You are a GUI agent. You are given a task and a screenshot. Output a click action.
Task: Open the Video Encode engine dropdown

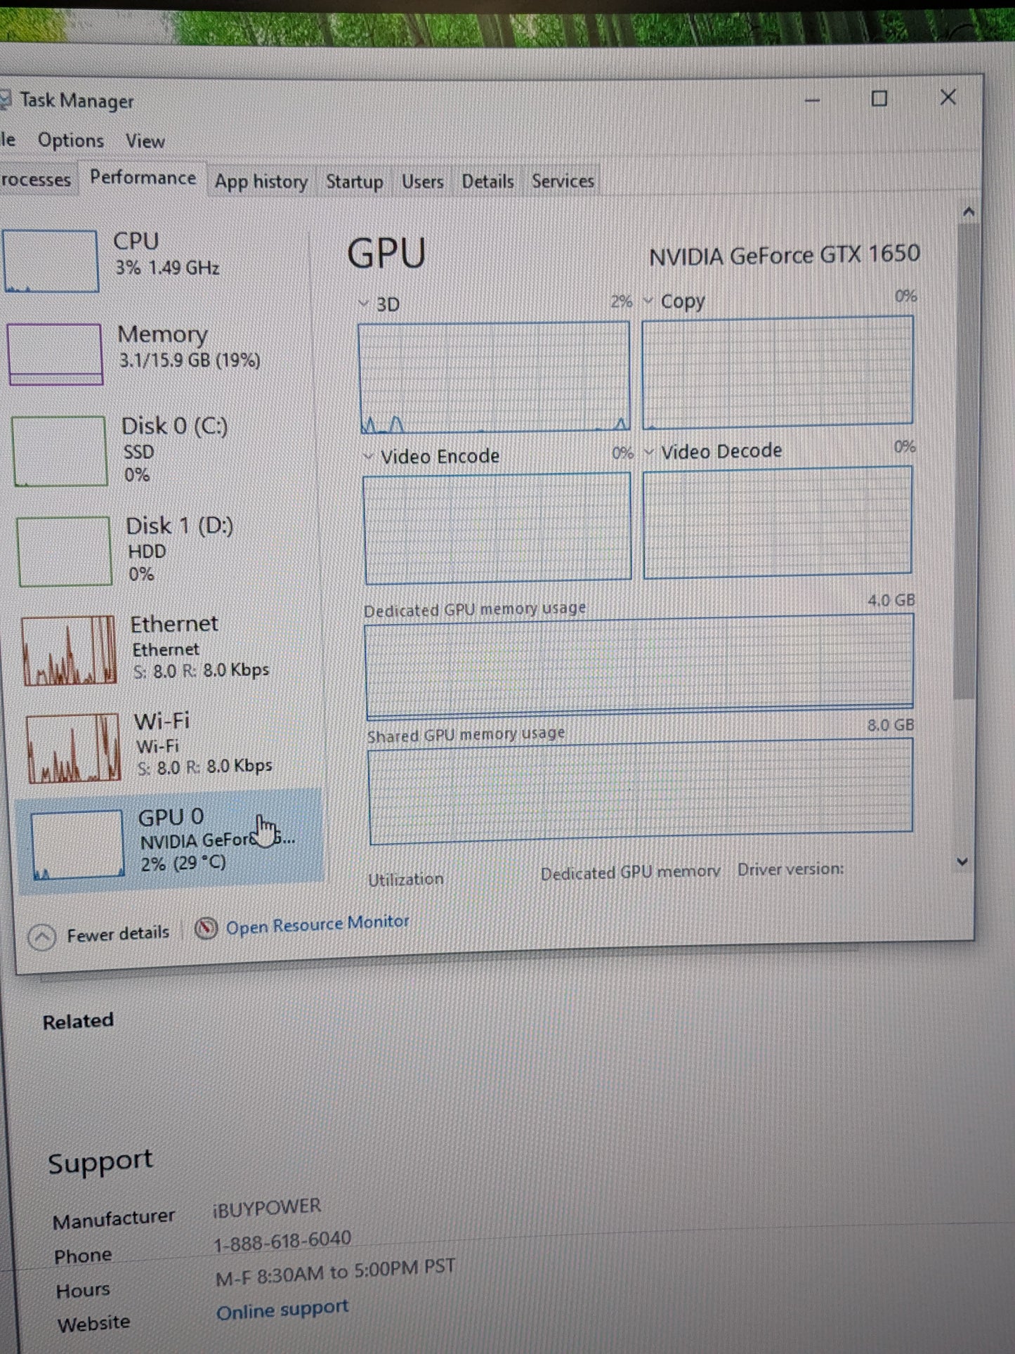click(368, 456)
